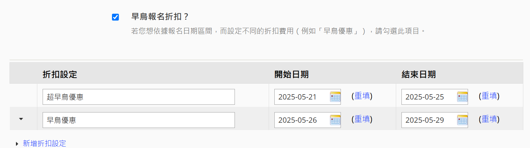Uncheck the 早鳥報名折扣 checkbox
Screen dimensions: 530x148
[116, 17]
